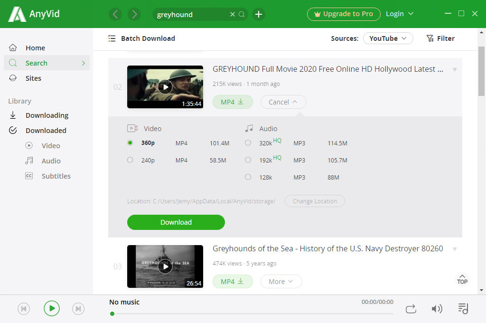Click the Search row chevron arrow
The image size is (486, 323).
pyautogui.click(x=84, y=63)
